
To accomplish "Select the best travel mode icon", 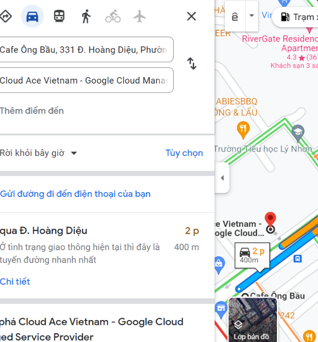I will [x=5, y=16].
